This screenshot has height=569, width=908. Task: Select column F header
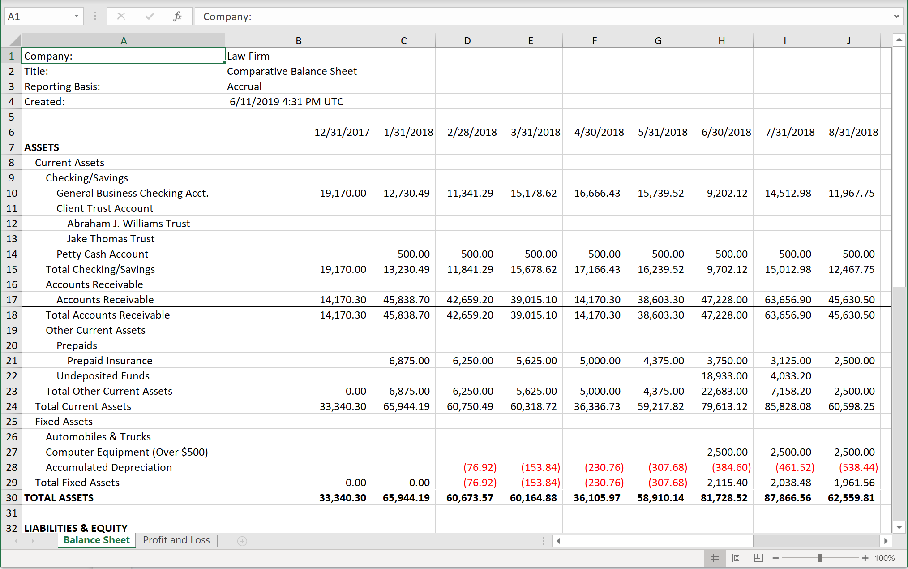[595, 41]
